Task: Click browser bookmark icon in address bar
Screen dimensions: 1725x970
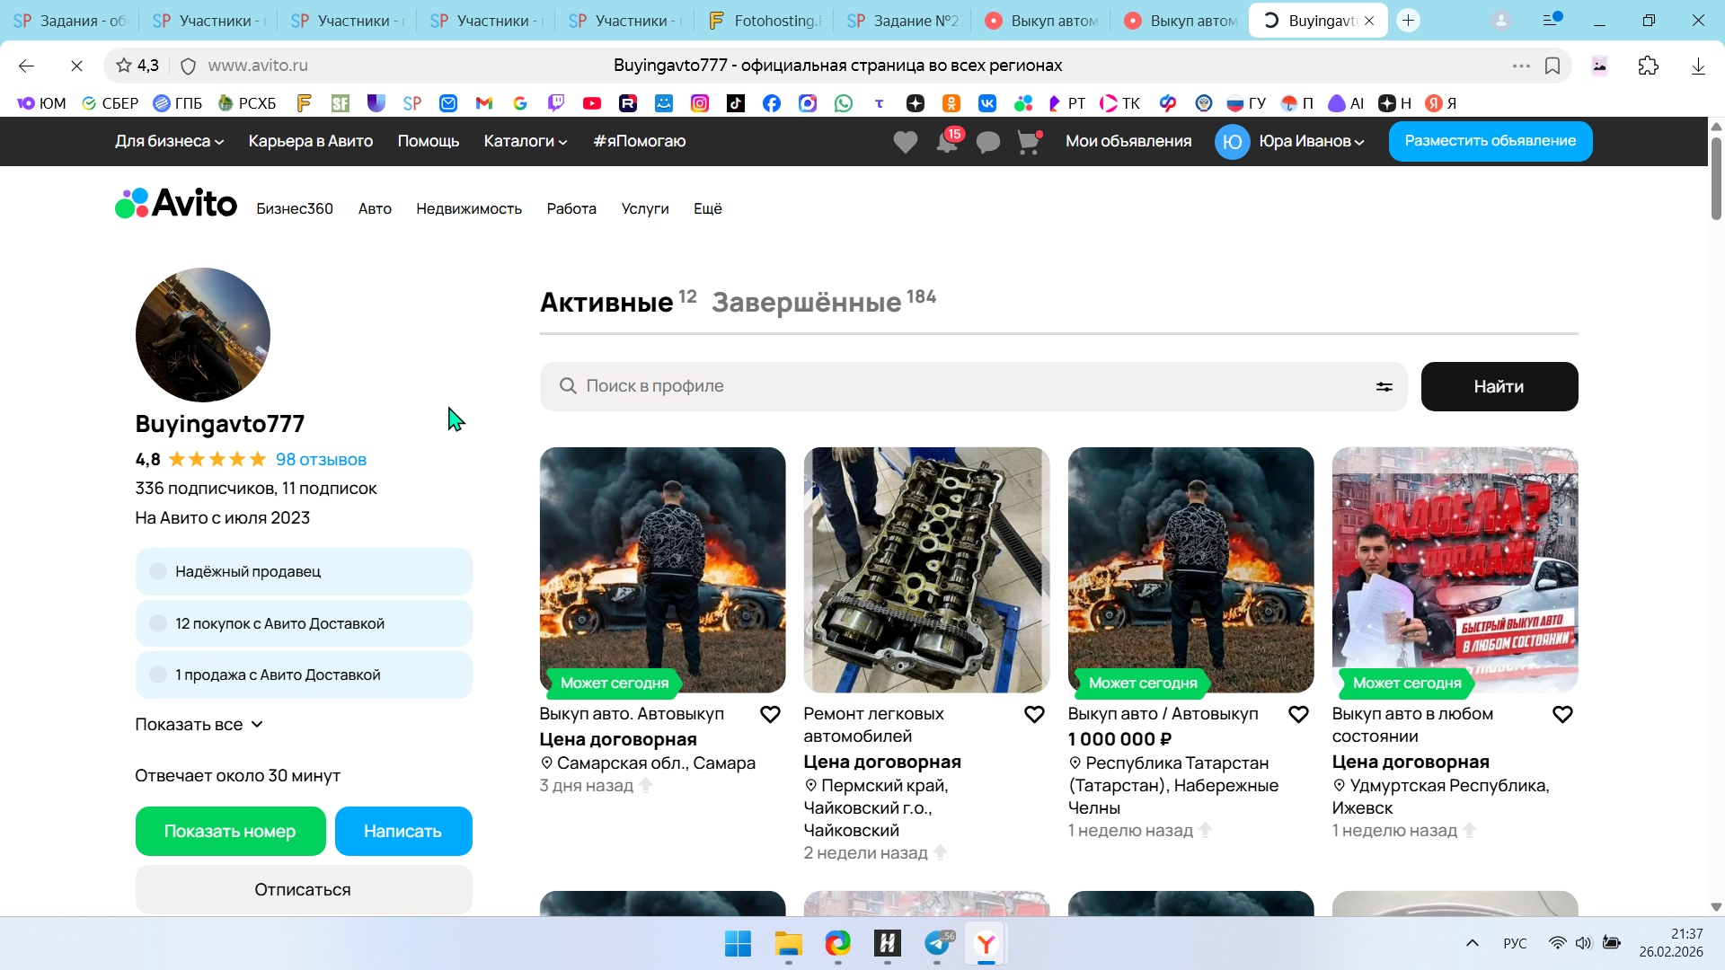Action: (1552, 66)
